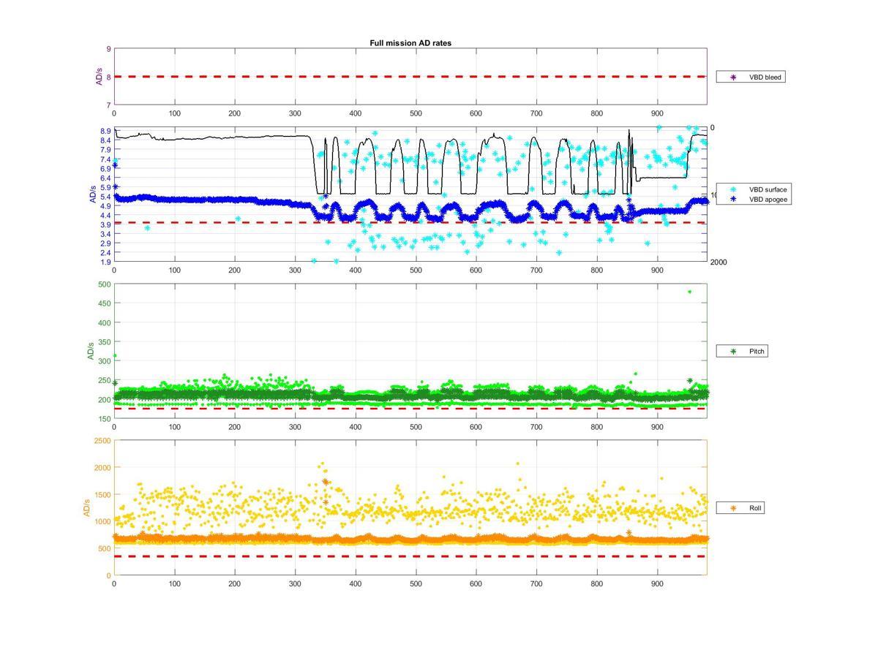This screenshot has height=647, width=878.
Task: Click the cyan asterisk marker beside VBD surface
Action: point(732,189)
